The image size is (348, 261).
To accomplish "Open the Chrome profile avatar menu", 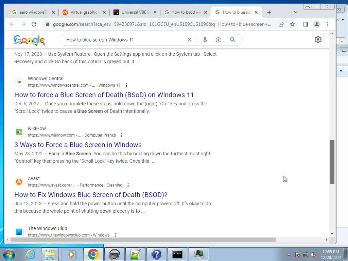I will pyautogui.click(x=317, y=24).
